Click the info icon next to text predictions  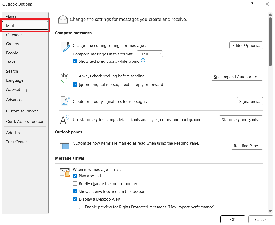point(143,61)
